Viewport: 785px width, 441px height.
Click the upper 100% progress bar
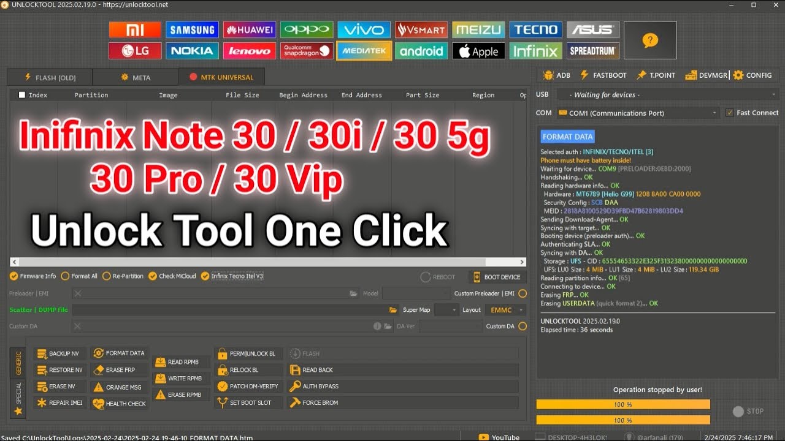pos(623,405)
